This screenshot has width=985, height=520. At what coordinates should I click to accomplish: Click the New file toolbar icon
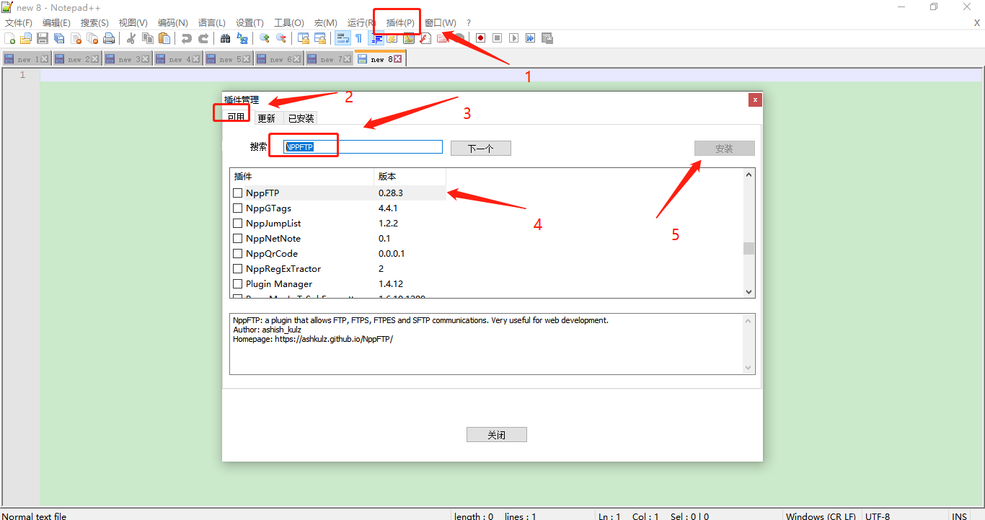coord(9,38)
